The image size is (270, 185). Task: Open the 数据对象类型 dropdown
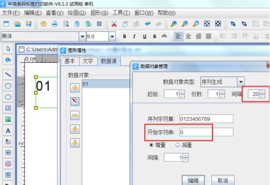241,82
